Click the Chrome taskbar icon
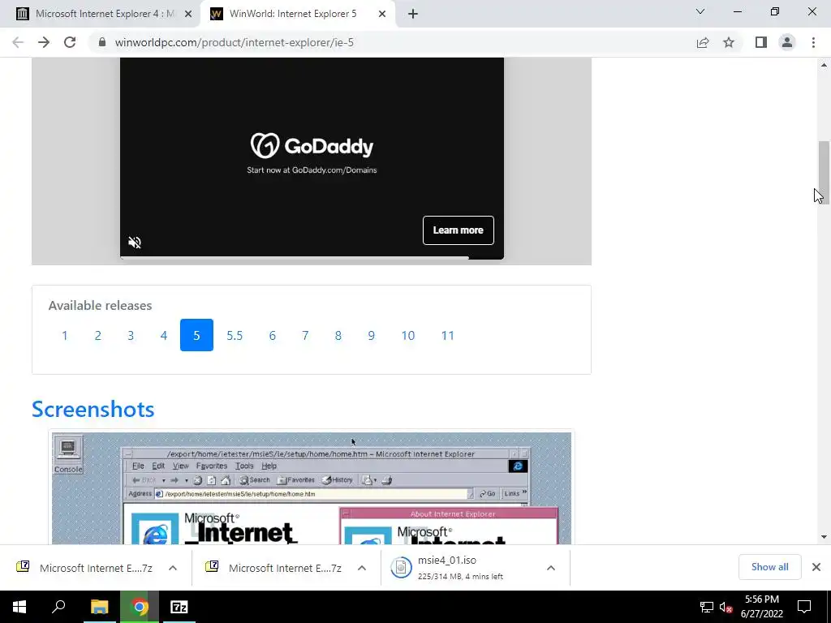Viewport: 831px width, 623px height. [140, 607]
